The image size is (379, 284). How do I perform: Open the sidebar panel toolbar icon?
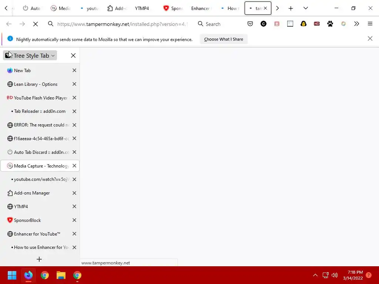point(290,24)
